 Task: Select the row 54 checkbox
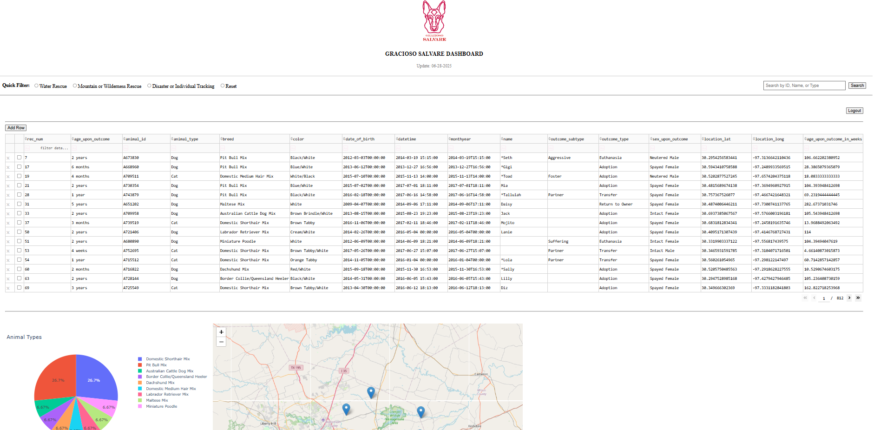tap(19, 259)
